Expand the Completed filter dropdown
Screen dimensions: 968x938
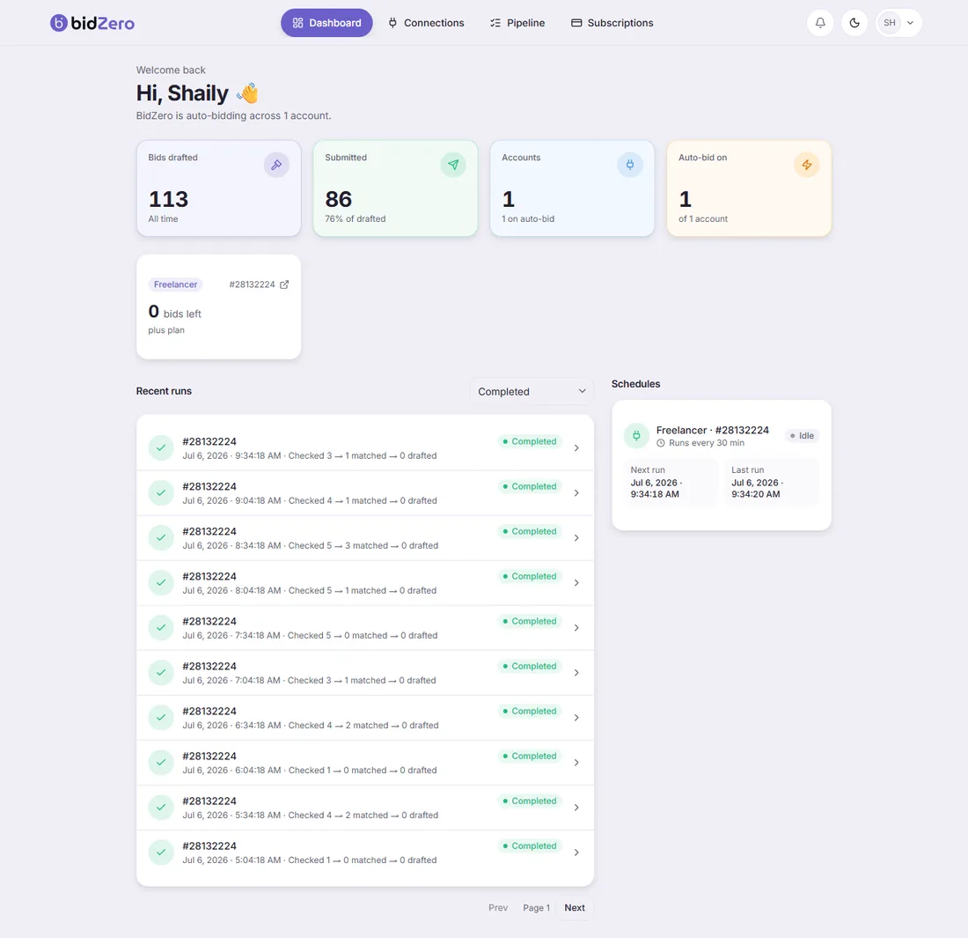532,391
